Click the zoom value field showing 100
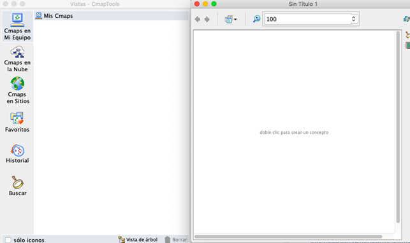The width and height of the screenshot is (410, 243). click(x=307, y=19)
